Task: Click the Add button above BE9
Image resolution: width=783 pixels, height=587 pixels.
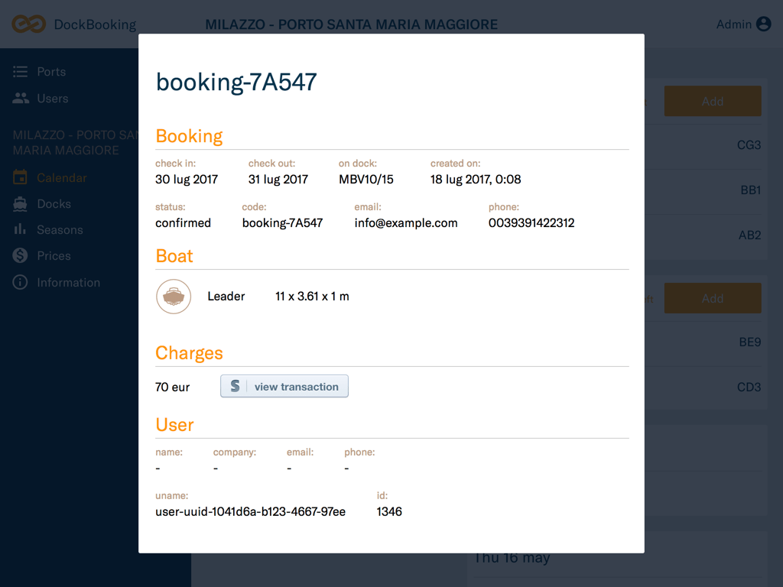Action: tap(713, 299)
